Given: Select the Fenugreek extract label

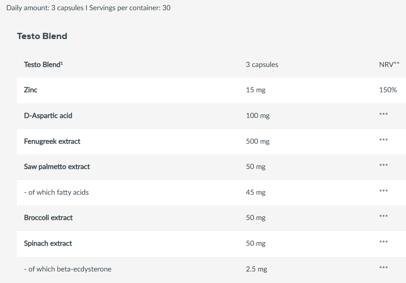Looking at the screenshot, I should pyautogui.click(x=52, y=141).
